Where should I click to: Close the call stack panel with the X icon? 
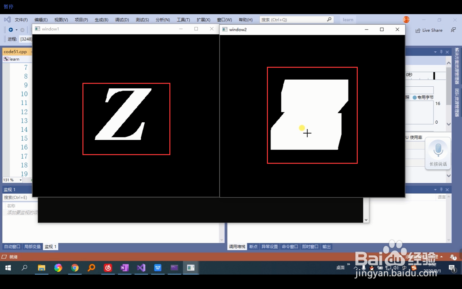[x=447, y=190]
